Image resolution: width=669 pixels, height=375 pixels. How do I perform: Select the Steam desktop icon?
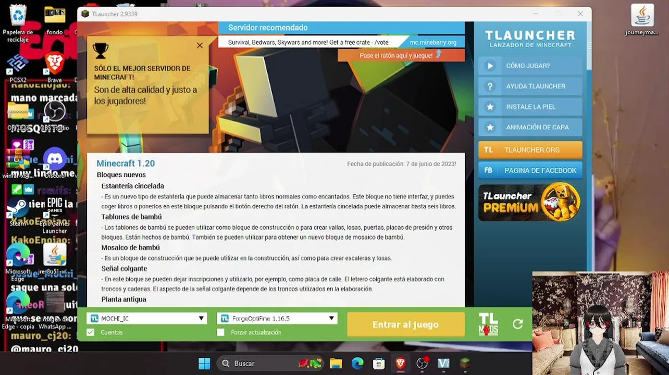(18, 212)
